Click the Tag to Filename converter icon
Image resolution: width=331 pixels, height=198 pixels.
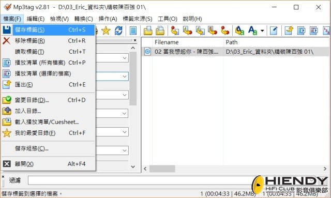coord(175,31)
